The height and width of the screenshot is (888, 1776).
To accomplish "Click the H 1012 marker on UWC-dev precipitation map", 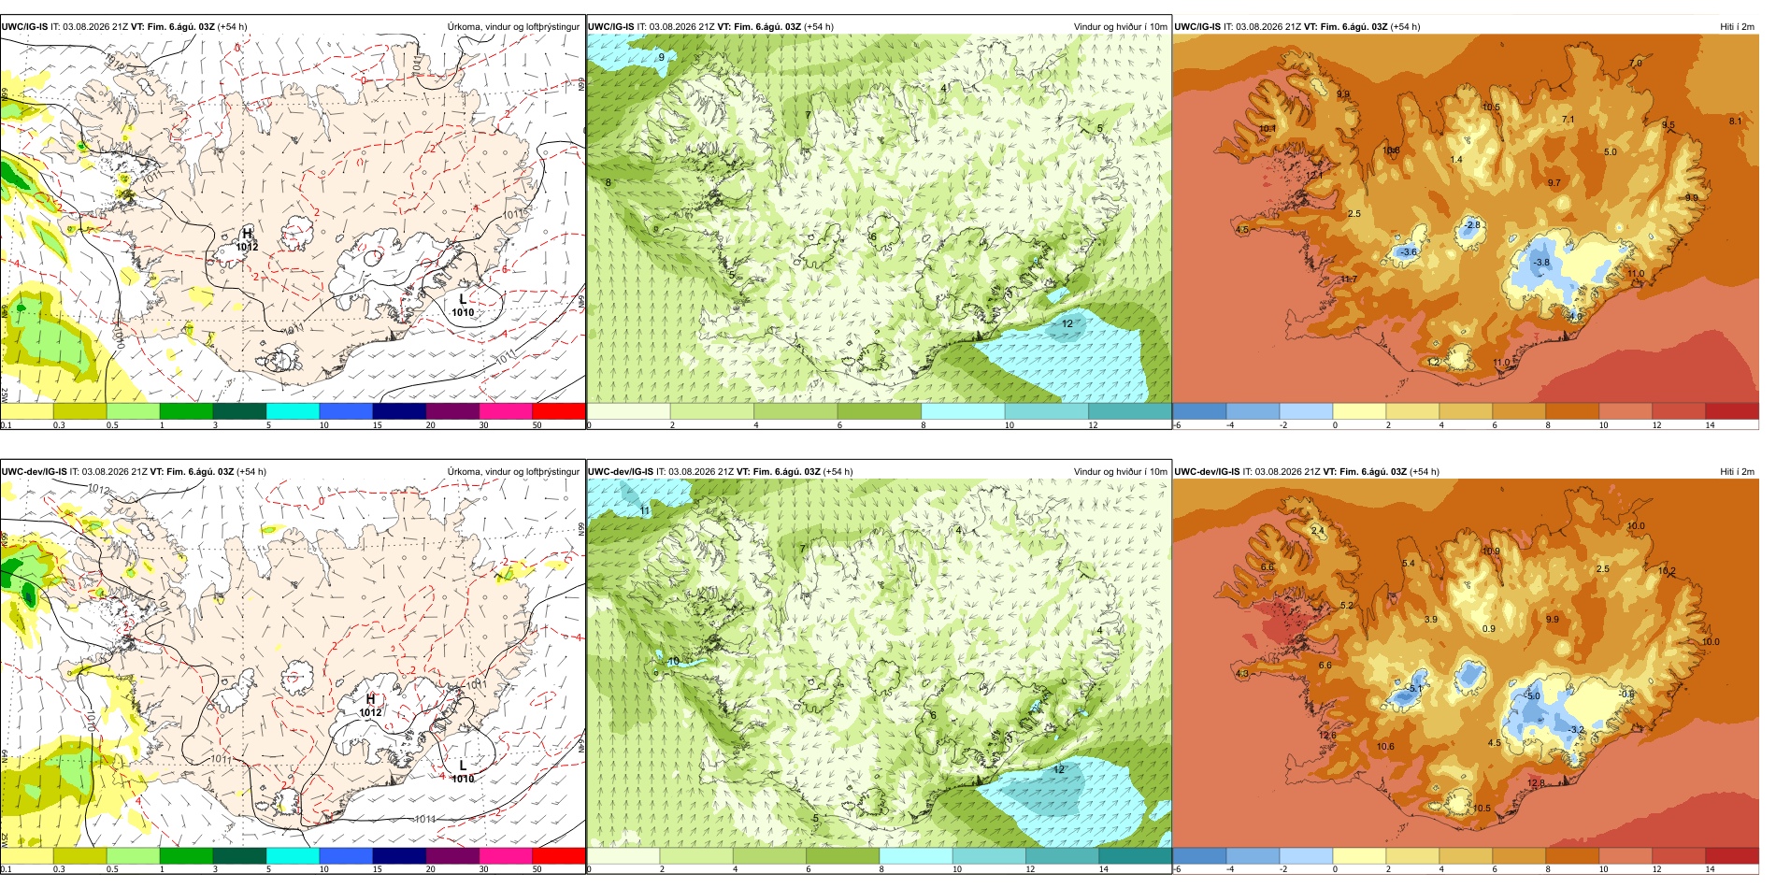I will [370, 706].
